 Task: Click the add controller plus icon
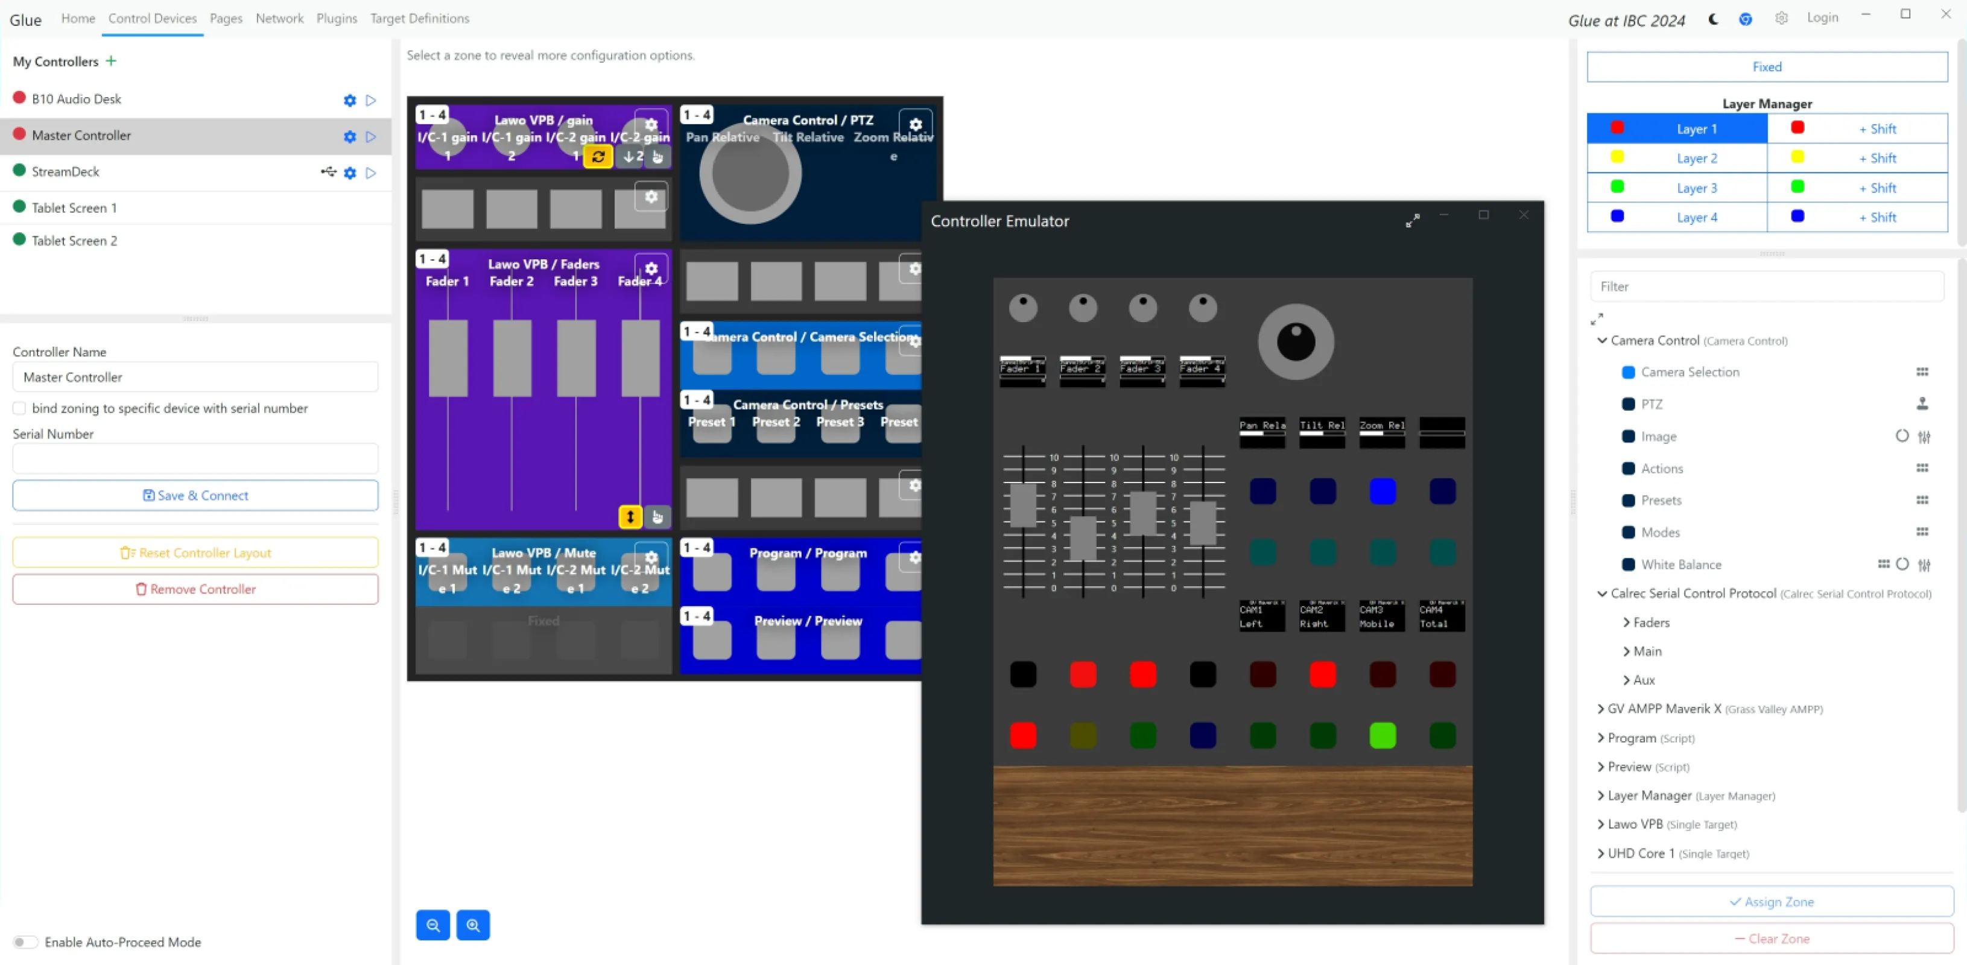[x=112, y=61]
